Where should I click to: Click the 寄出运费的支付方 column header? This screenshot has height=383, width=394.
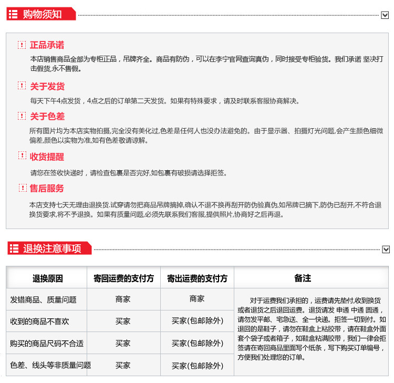coord(197,278)
